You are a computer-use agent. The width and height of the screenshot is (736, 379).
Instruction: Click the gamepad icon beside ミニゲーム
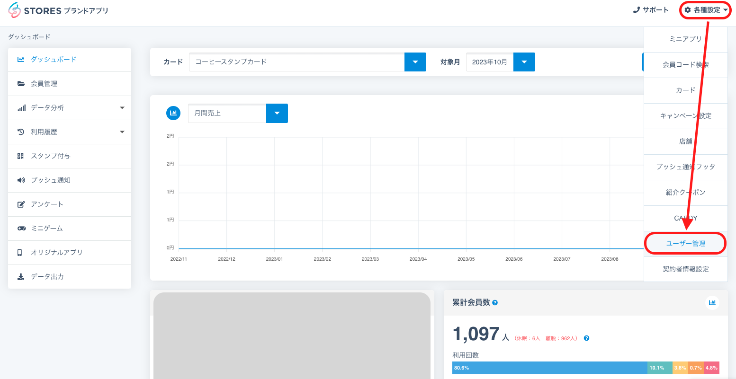[21, 229]
